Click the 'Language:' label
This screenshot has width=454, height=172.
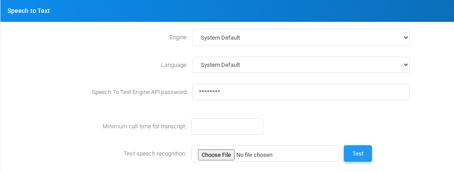[174, 65]
